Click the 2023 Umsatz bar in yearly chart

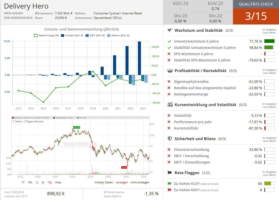pos(139,58)
